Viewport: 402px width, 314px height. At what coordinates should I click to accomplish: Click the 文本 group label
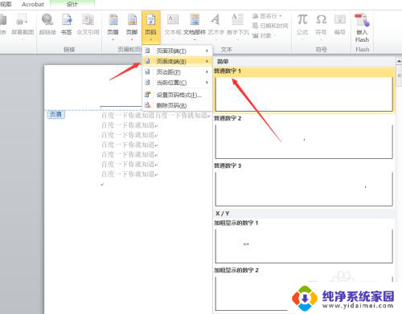pos(227,49)
